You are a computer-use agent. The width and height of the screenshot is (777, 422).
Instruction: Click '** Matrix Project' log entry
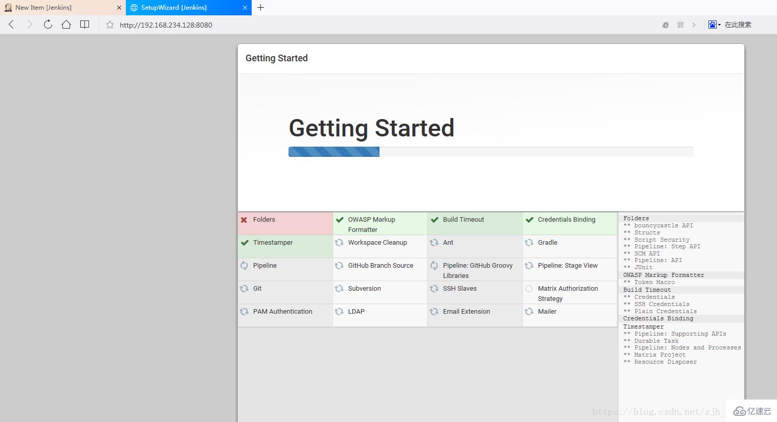(x=654, y=355)
